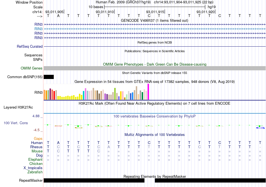Image resolution: width=266 pixels, height=187 pixels.
Task: Open 'Publications: Sequences in Scientific Articles' track title
Action: (x=155, y=51)
